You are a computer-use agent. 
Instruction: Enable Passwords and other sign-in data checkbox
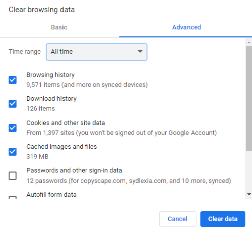13,175
